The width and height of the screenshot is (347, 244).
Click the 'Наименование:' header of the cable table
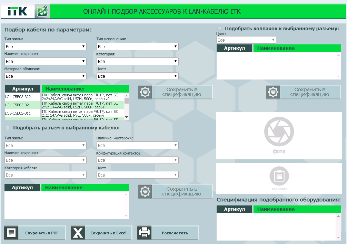[86, 89]
